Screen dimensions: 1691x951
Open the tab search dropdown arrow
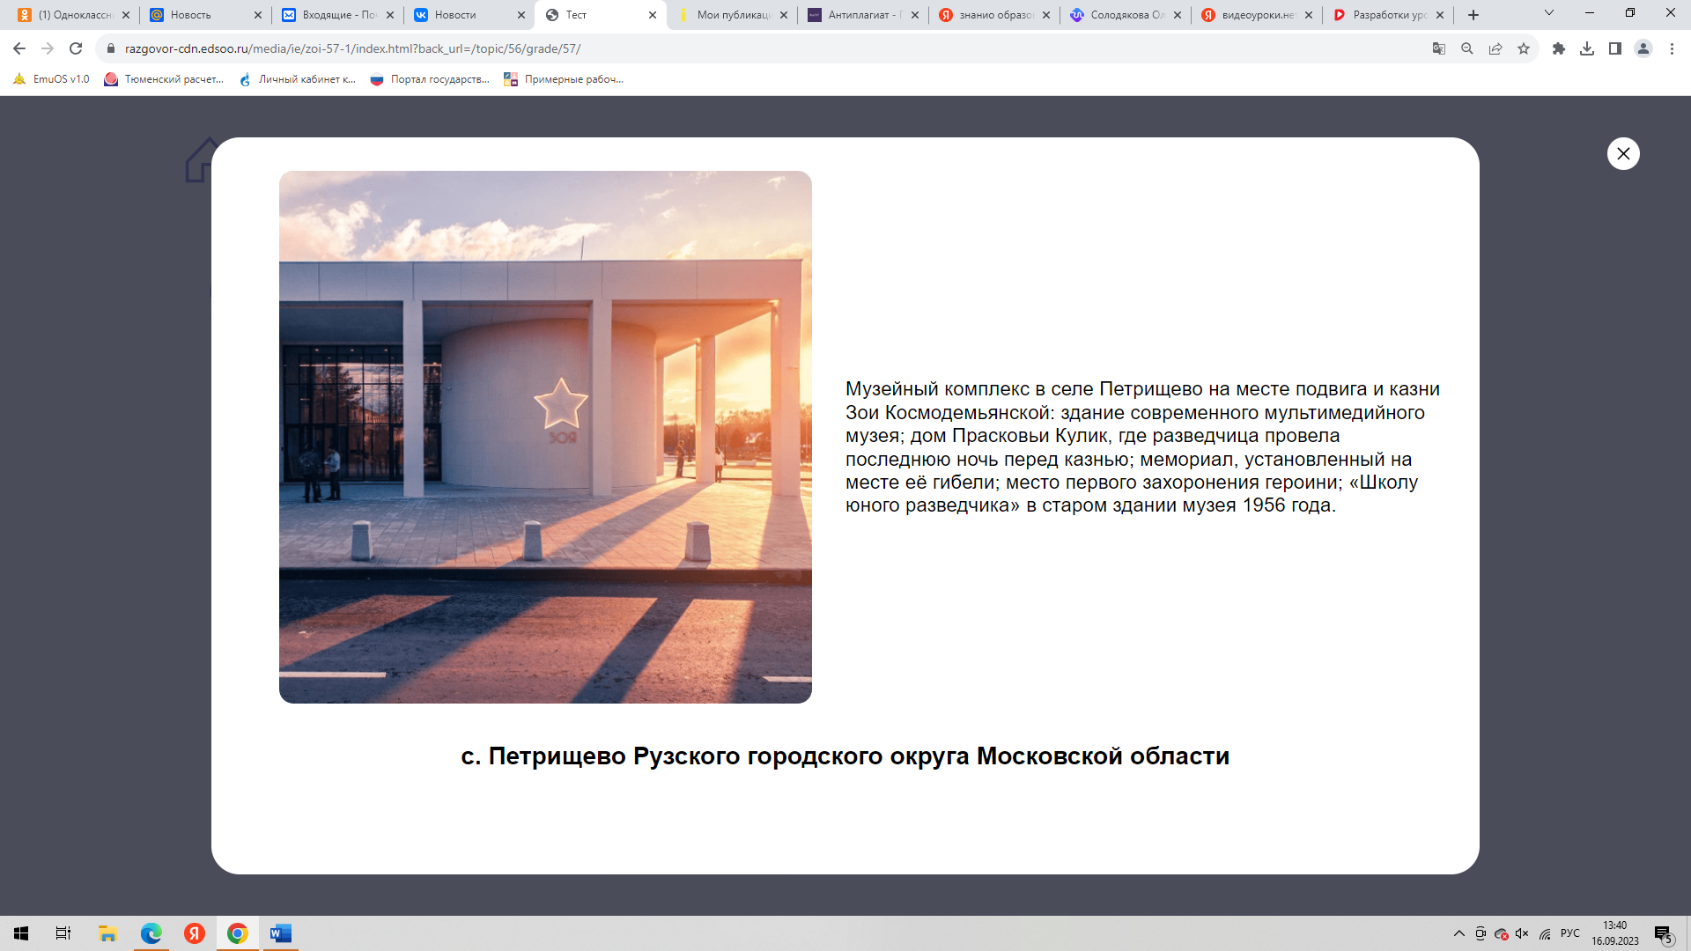[x=1549, y=13]
